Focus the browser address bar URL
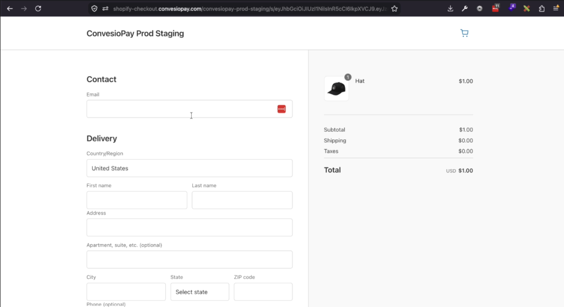The image size is (564, 307). 250,9
